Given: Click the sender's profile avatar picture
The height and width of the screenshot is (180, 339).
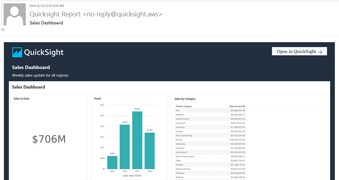Looking at the screenshot, I should [x=14, y=14].
